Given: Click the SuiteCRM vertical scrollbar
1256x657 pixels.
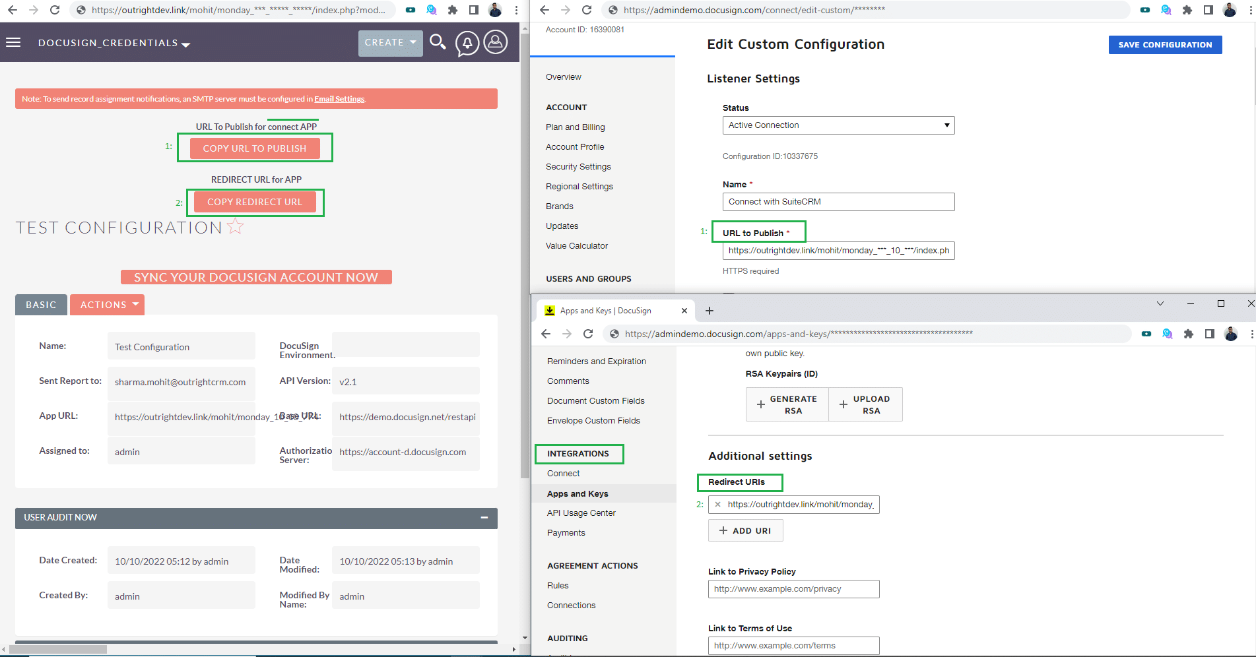Looking at the screenshot, I should click(525, 257).
